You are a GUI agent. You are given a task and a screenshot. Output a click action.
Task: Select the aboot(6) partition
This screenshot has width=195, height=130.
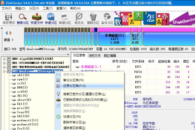point(24,100)
